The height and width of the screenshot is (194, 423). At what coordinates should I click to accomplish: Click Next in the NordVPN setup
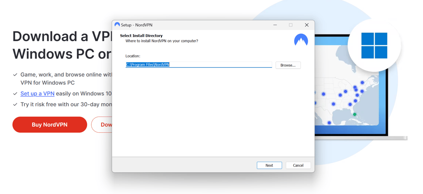point(269,166)
